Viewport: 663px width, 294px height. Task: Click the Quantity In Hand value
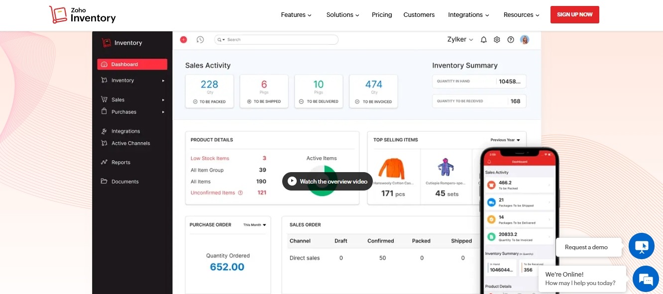coord(510,81)
